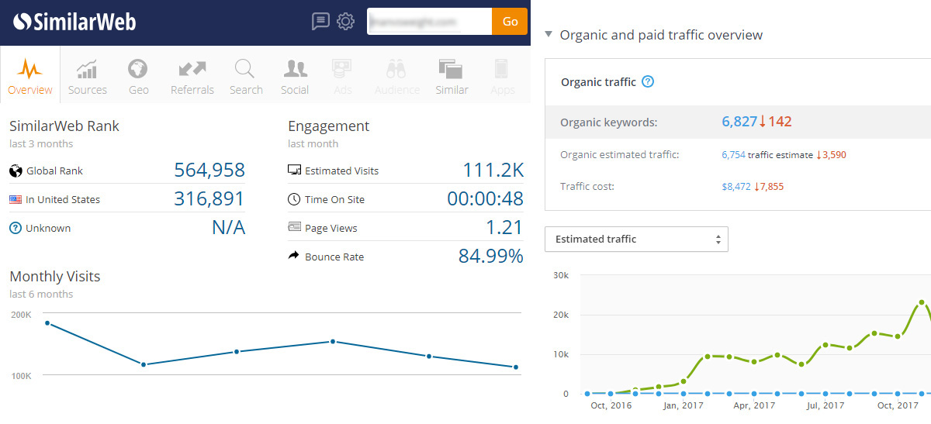This screenshot has height=424, width=931.
Task: Click the Estimated Visits value 111.2K
Action: 493,171
